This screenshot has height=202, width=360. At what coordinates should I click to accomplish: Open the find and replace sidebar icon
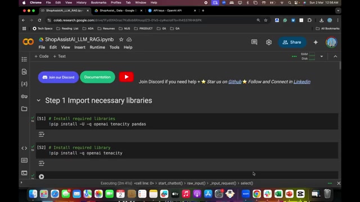[24, 72]
